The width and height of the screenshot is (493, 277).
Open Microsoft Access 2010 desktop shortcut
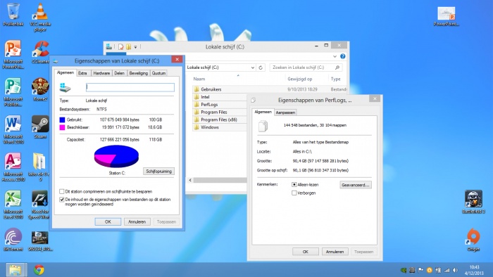pos(13,167)
